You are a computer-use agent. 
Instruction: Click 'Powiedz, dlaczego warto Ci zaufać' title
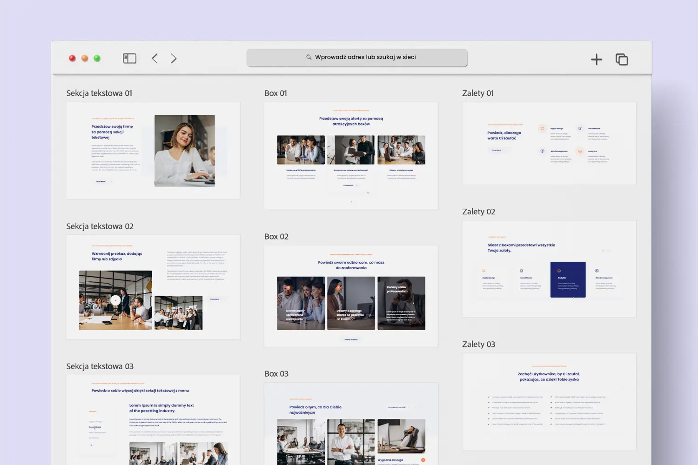(504, 135)
